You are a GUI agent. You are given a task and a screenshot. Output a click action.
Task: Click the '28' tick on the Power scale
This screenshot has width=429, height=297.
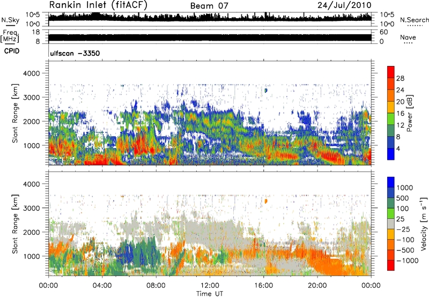click(400, 78)
